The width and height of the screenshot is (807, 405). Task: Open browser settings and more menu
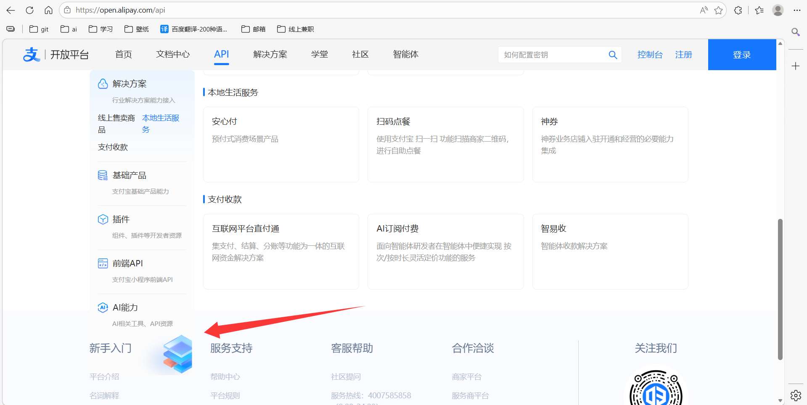tap(797, 10)
